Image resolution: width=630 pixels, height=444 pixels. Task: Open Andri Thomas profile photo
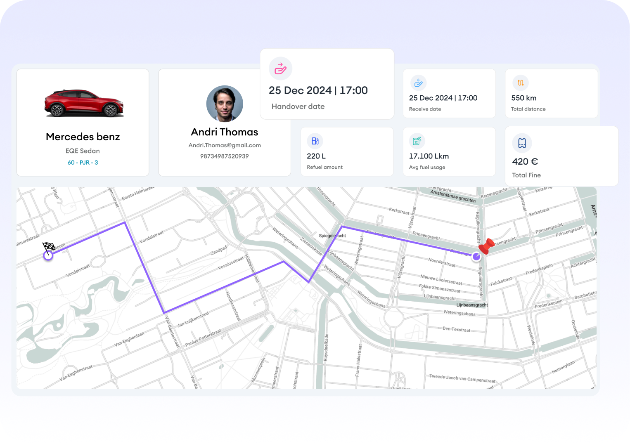point(225,104)
